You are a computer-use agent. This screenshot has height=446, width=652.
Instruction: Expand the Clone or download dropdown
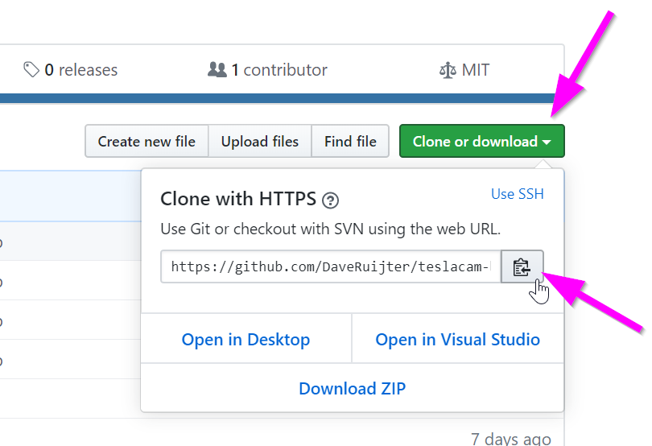482,141
